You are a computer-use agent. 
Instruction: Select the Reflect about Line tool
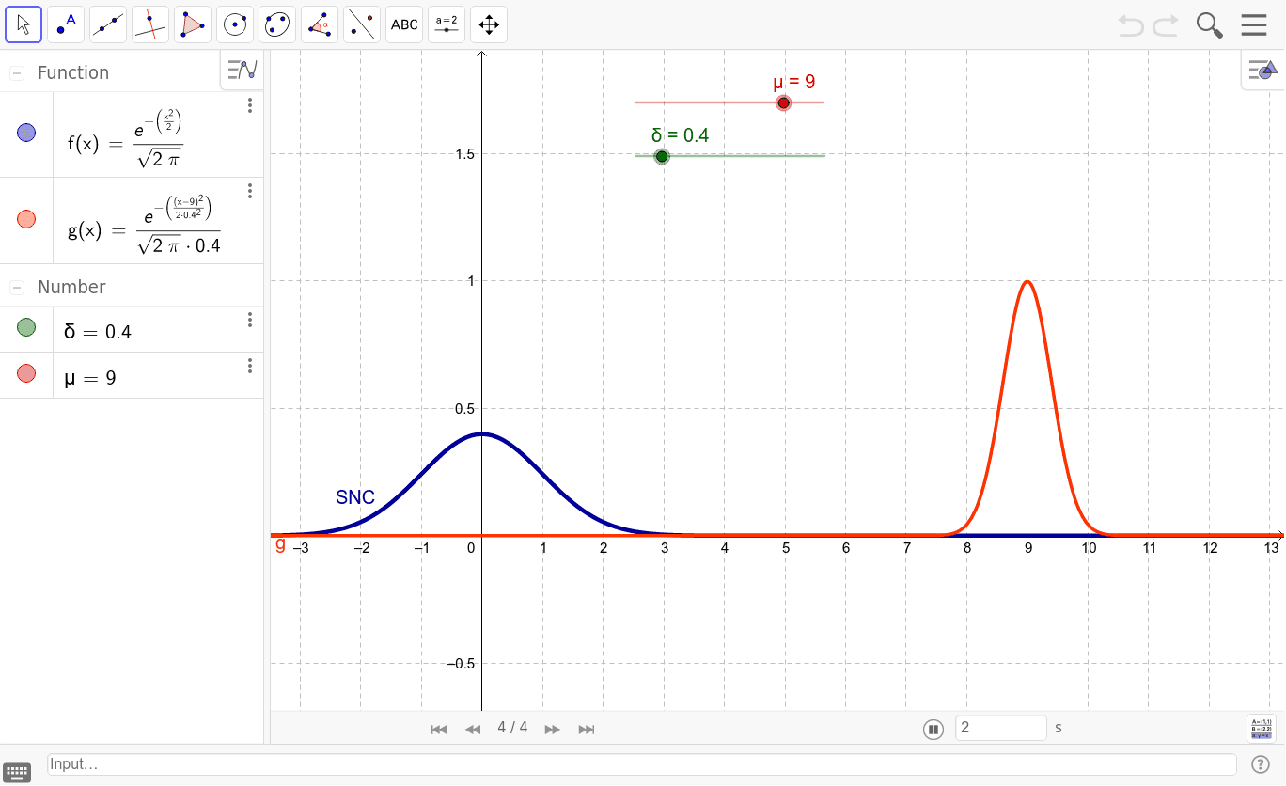(x=362, y=24)
